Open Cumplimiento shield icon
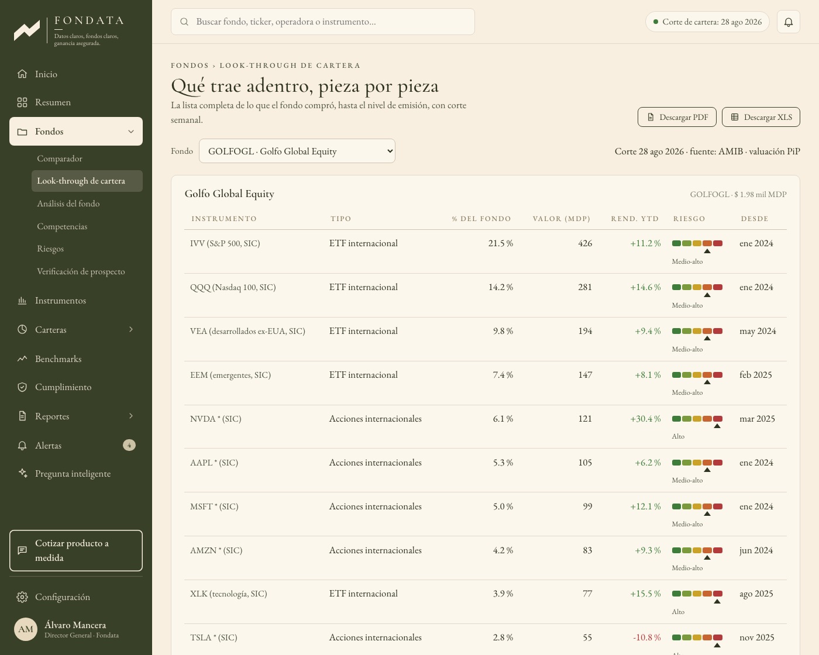This screenshot has height=655, width=819. (22, 387)
